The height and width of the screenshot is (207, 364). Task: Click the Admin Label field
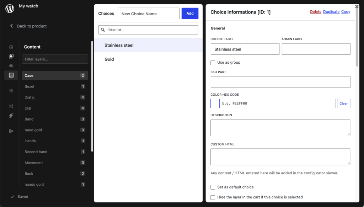tap(316, 49)
